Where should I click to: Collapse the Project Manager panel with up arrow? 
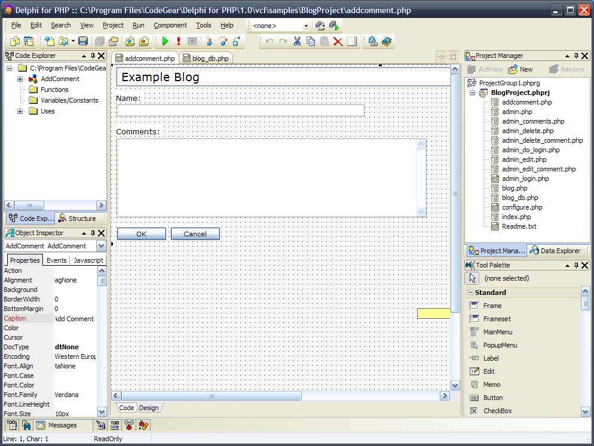567,56
